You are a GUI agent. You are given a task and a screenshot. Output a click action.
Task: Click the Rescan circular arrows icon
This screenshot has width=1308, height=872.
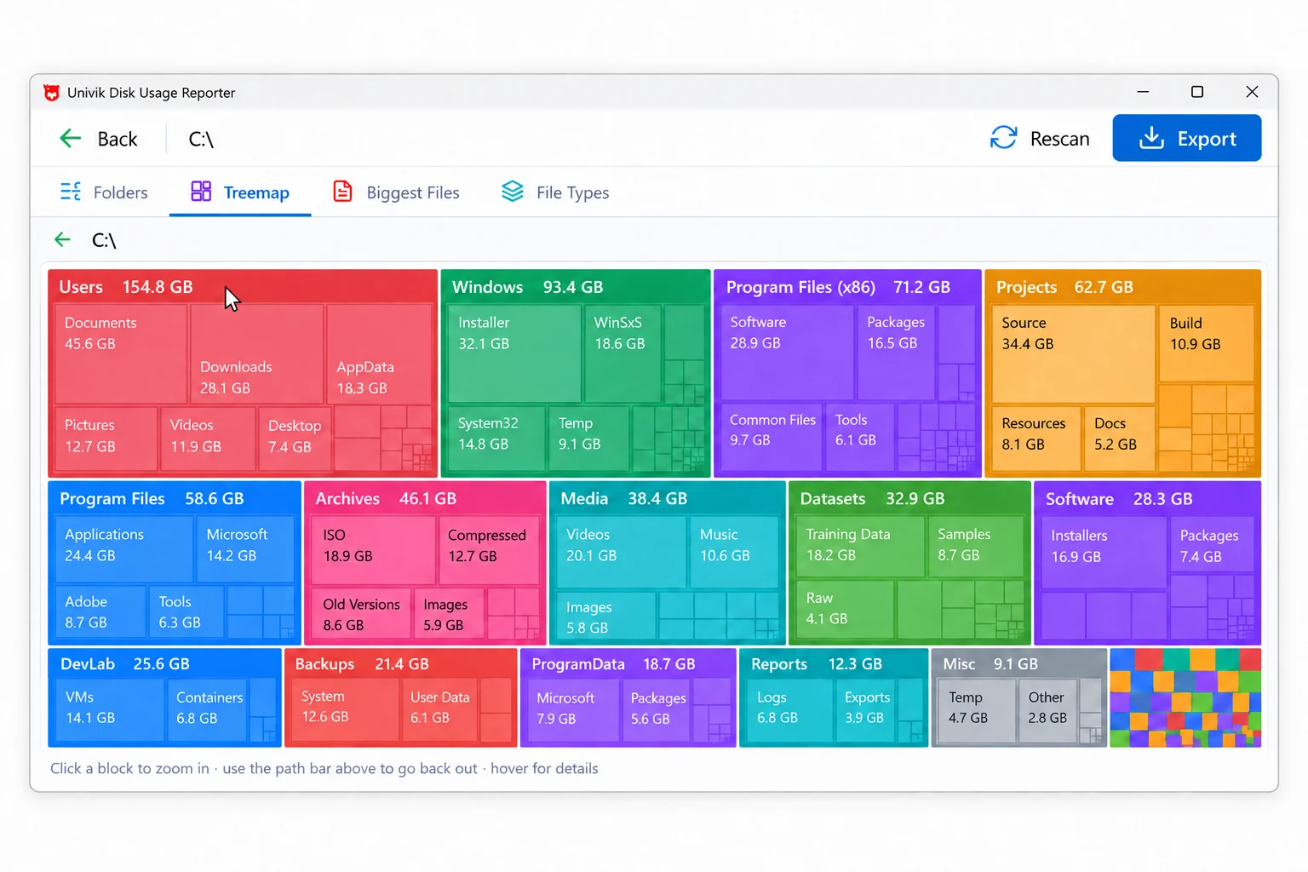coord(1003,138)
